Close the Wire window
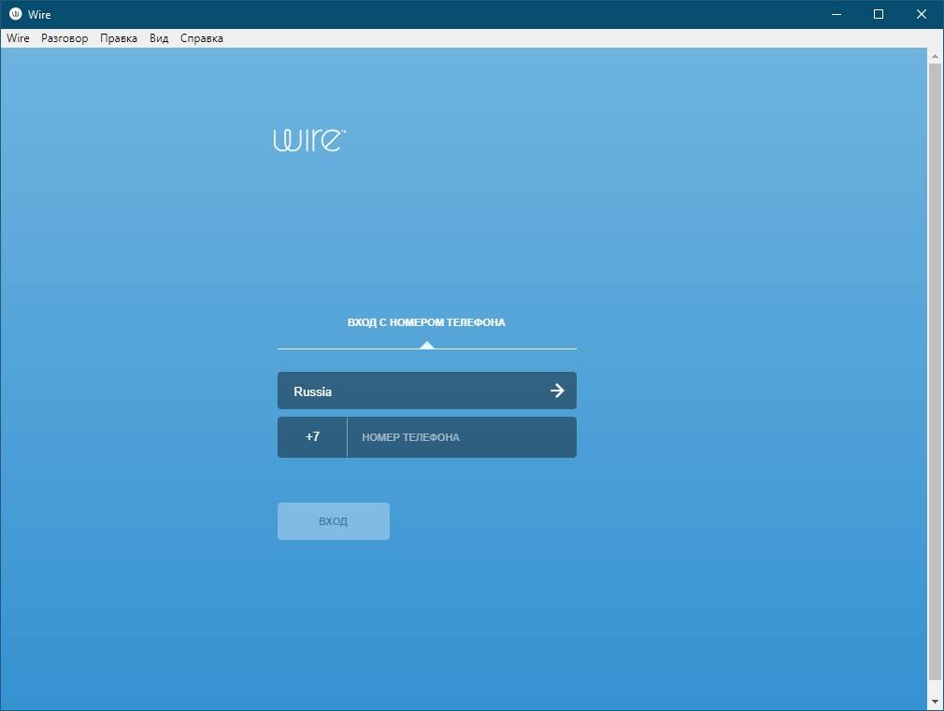Viewport: 944px width, 711px height. [922, 14]
